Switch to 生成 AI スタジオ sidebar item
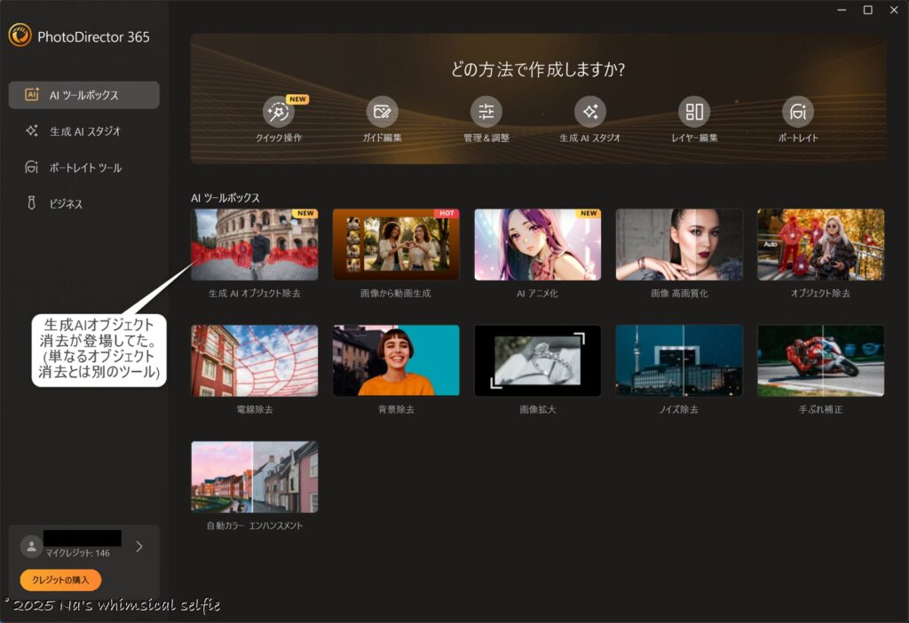 pos(84,131)
